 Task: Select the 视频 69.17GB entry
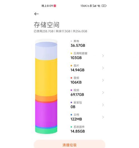tap(87, 92)
